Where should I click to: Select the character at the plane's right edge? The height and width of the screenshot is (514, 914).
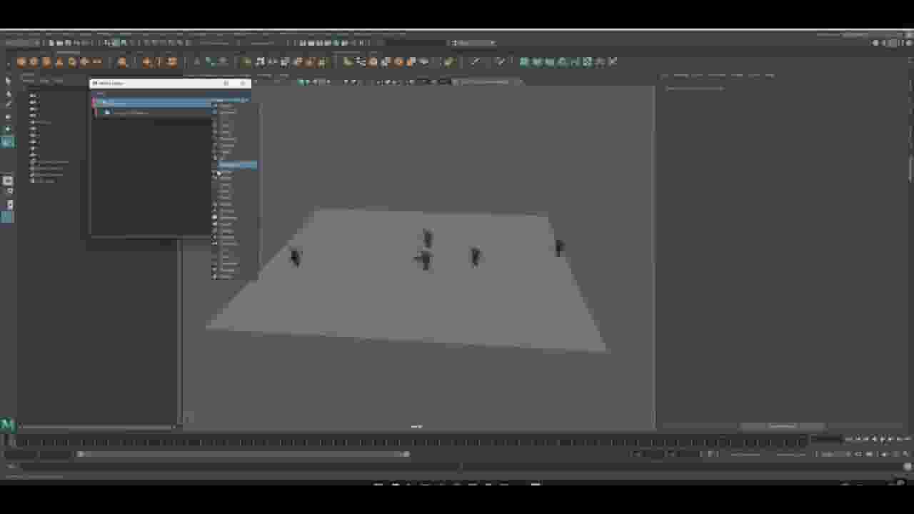click(x=559, y=248)
